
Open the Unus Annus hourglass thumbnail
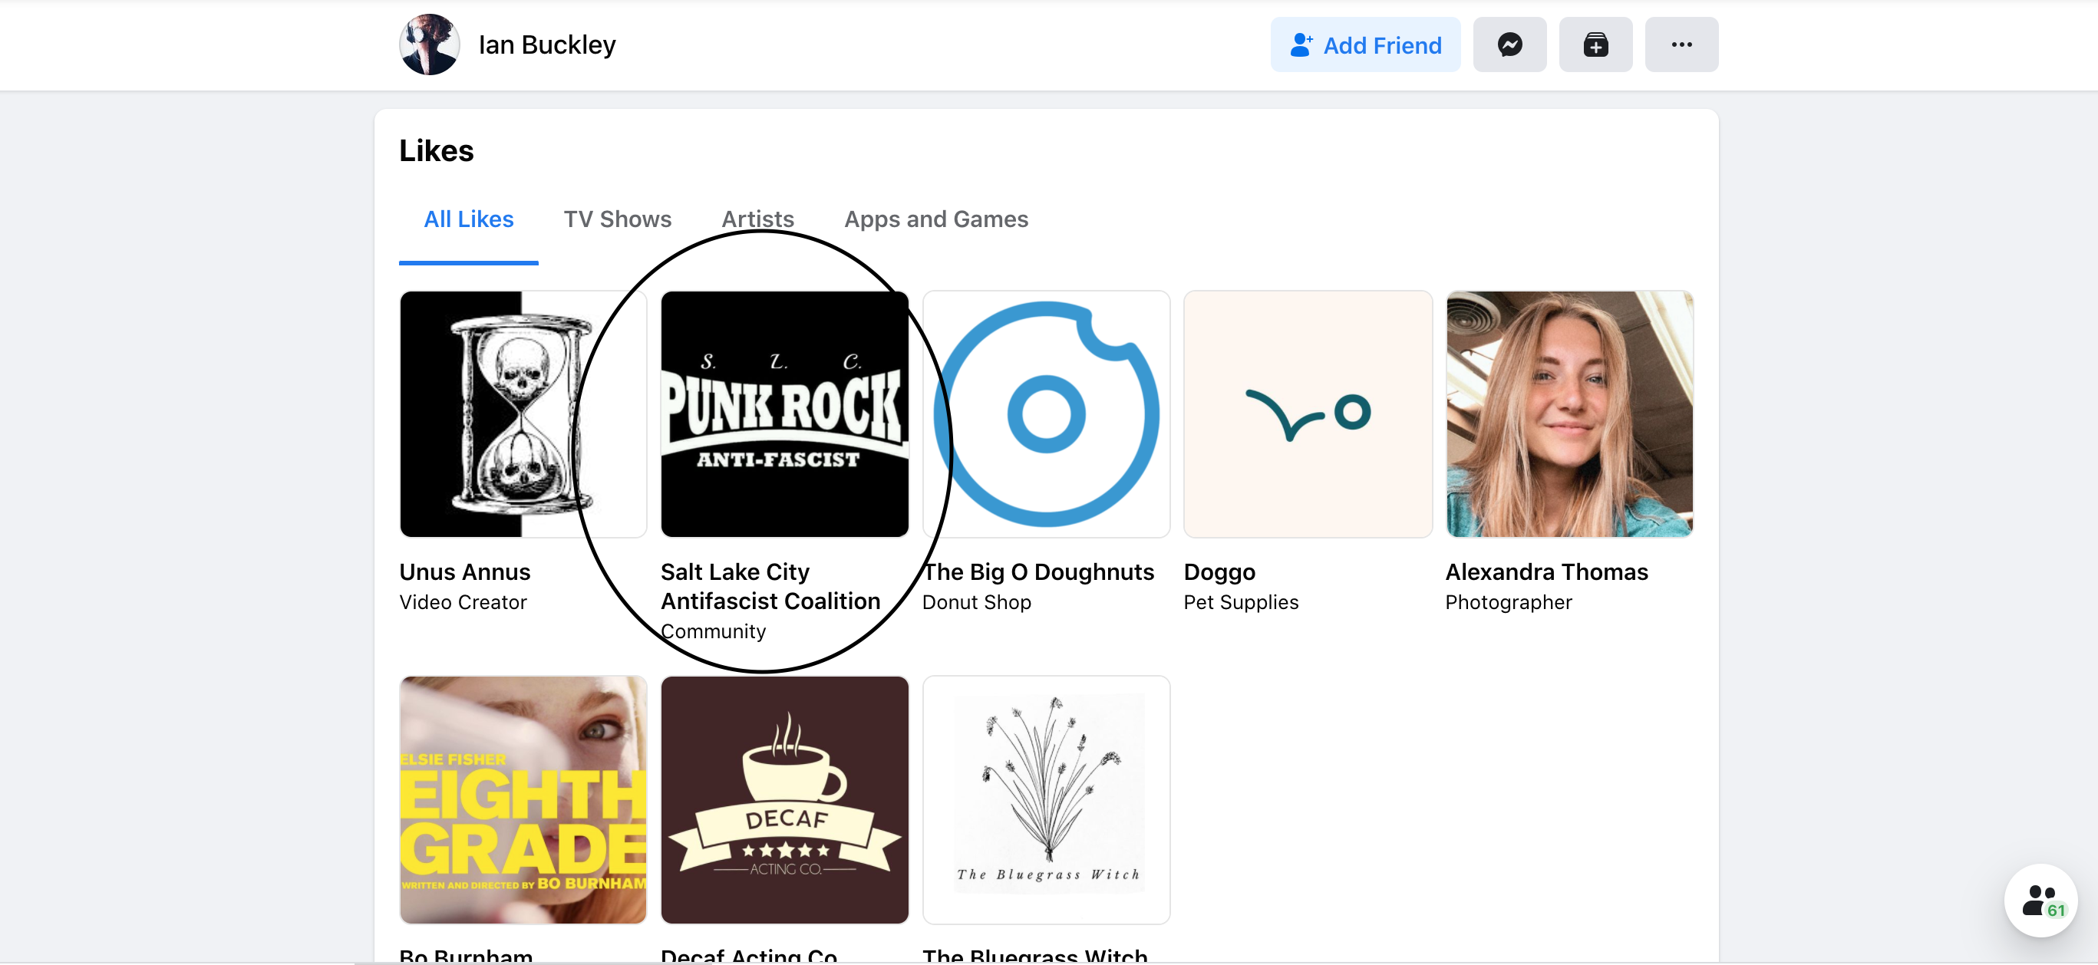click(x=523, y=413)
